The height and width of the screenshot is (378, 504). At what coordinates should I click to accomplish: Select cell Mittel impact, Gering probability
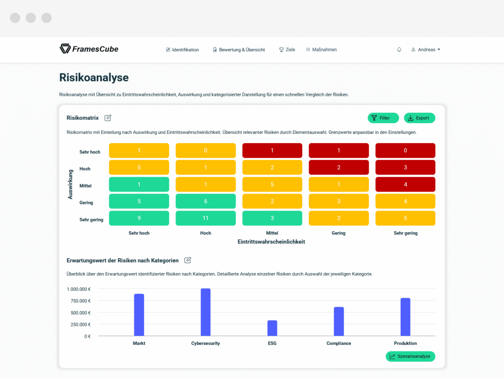(x=339, y=185)
